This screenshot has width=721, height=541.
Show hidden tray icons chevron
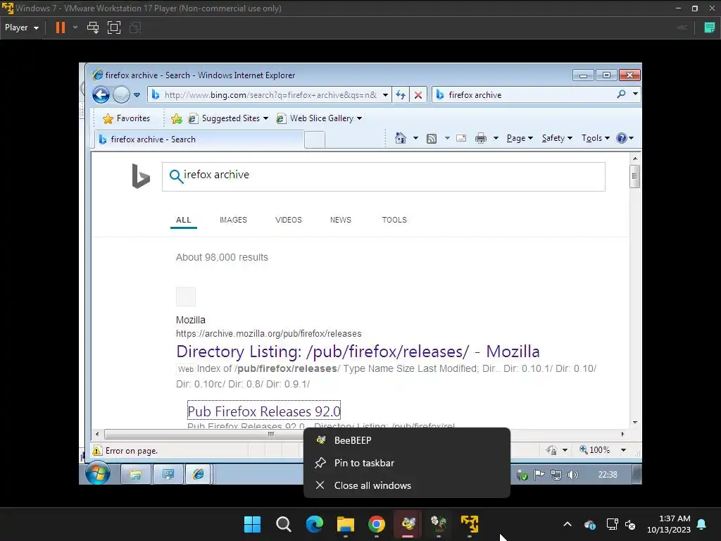[x=568, y=524]
